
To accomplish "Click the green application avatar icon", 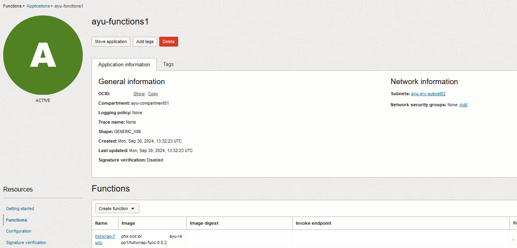I will pos(43,55).
